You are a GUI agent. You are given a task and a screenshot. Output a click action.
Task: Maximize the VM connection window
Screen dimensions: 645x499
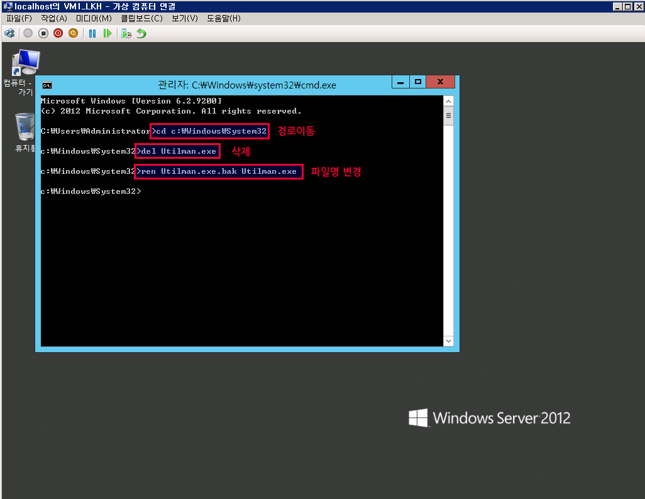click(628, 6)
